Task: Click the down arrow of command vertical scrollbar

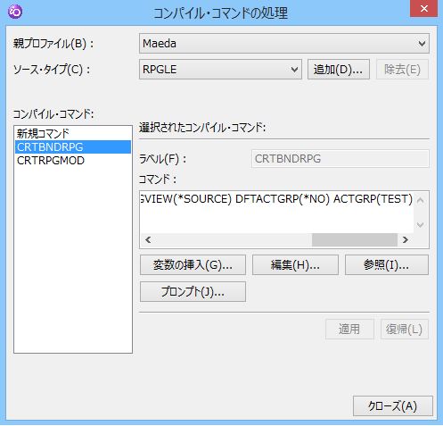Action: [x=421, y=225]
